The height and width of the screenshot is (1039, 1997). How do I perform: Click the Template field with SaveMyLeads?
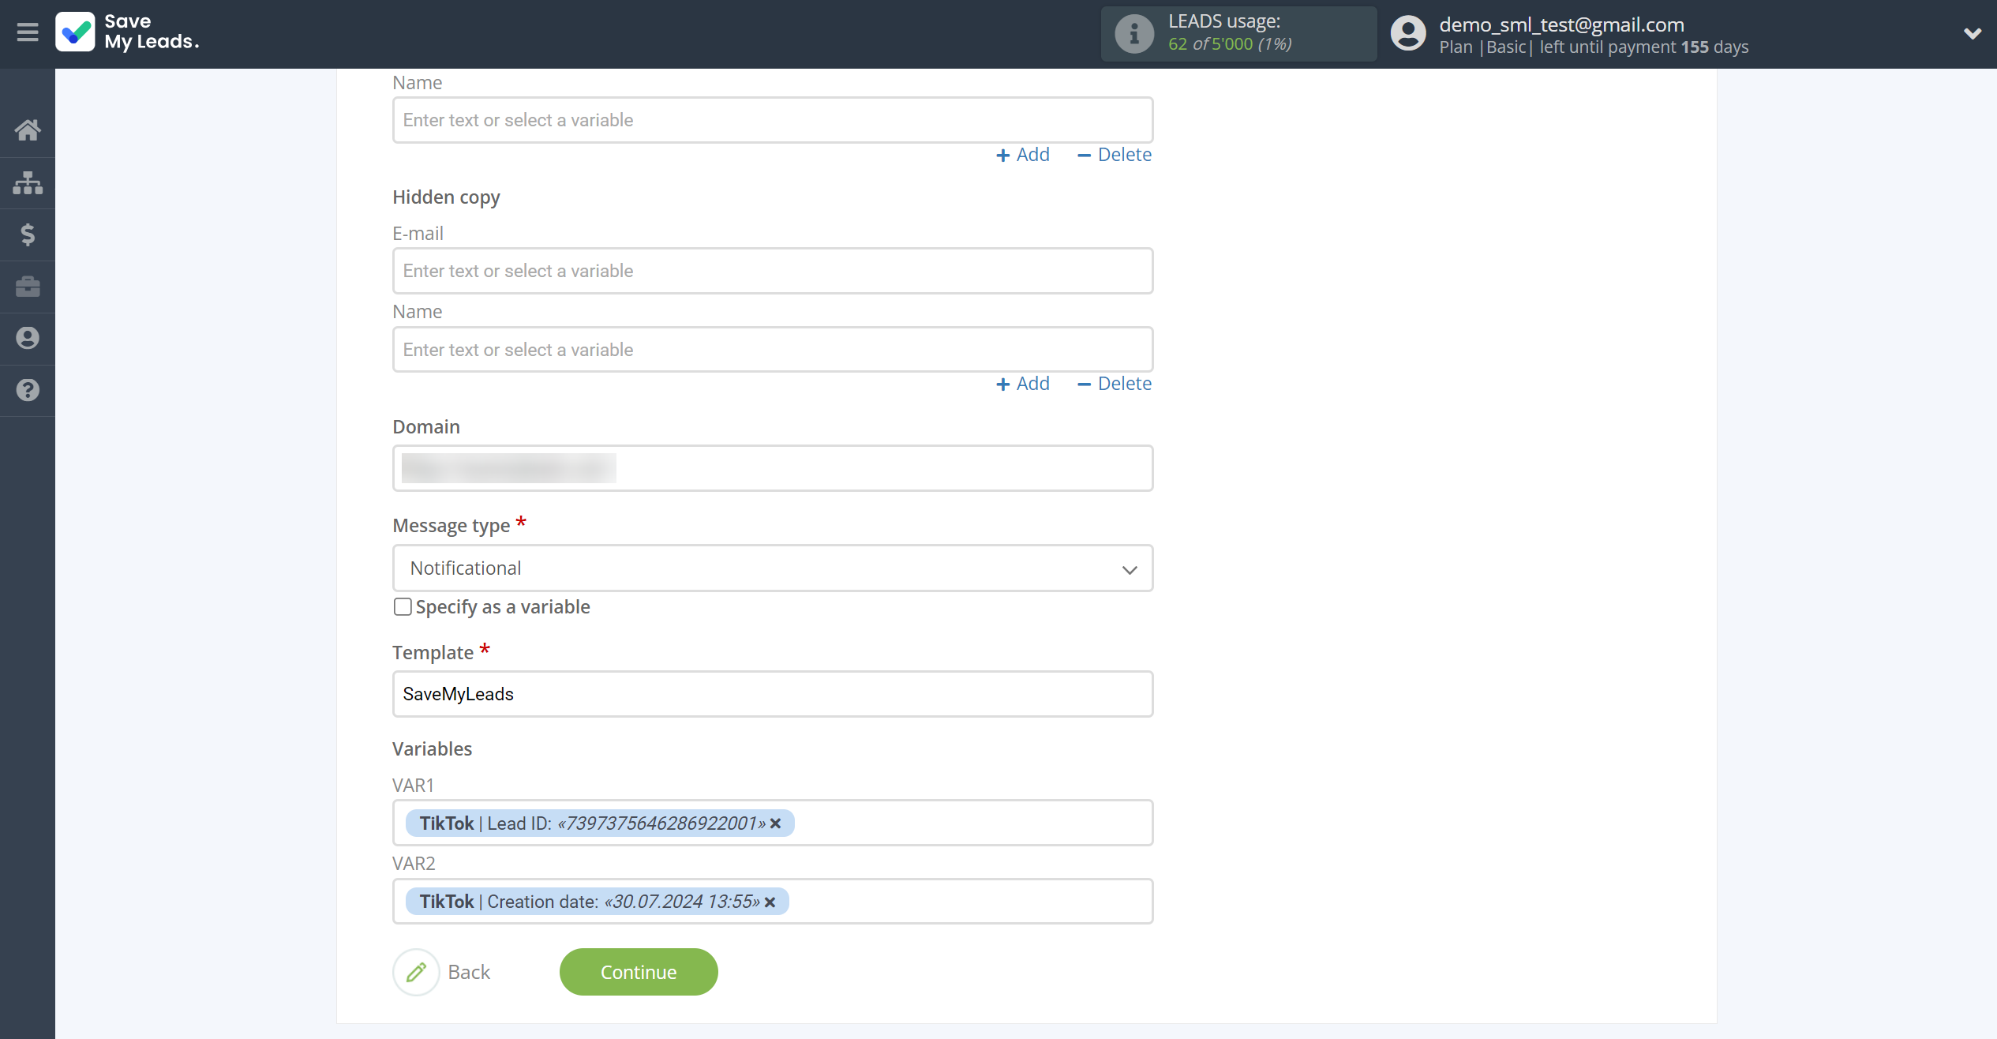[x=773, y=694]
